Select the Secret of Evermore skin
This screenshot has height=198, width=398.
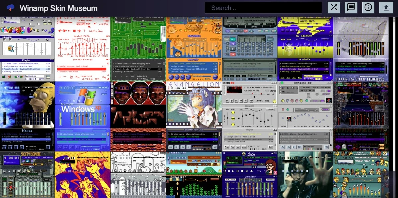tap(27, 175)
